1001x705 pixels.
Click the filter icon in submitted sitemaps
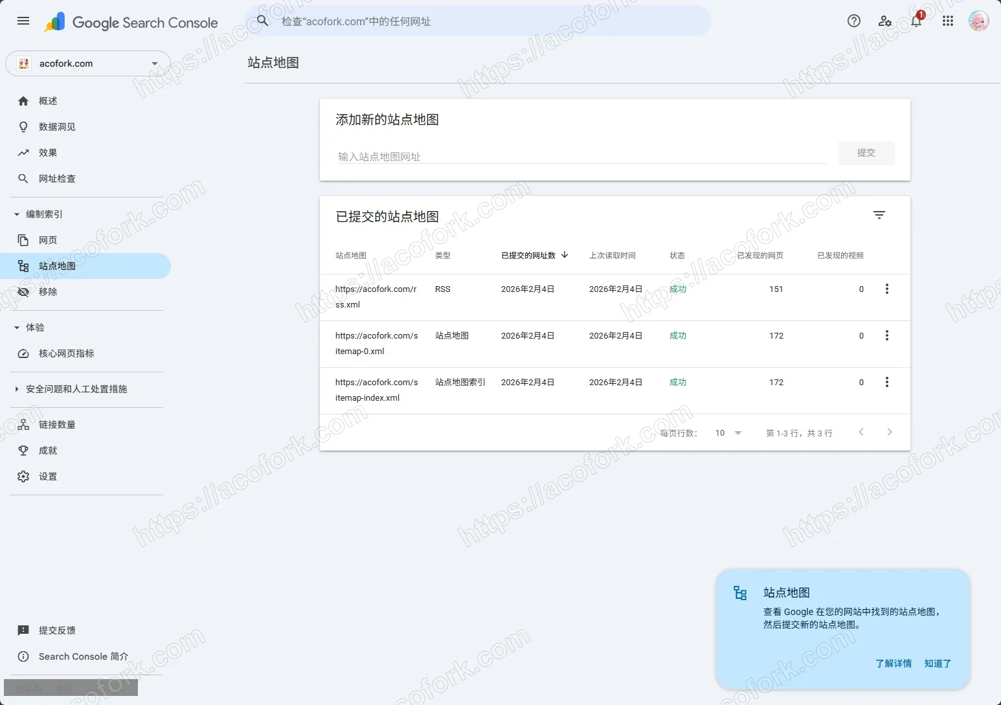(x=879, y=216)
